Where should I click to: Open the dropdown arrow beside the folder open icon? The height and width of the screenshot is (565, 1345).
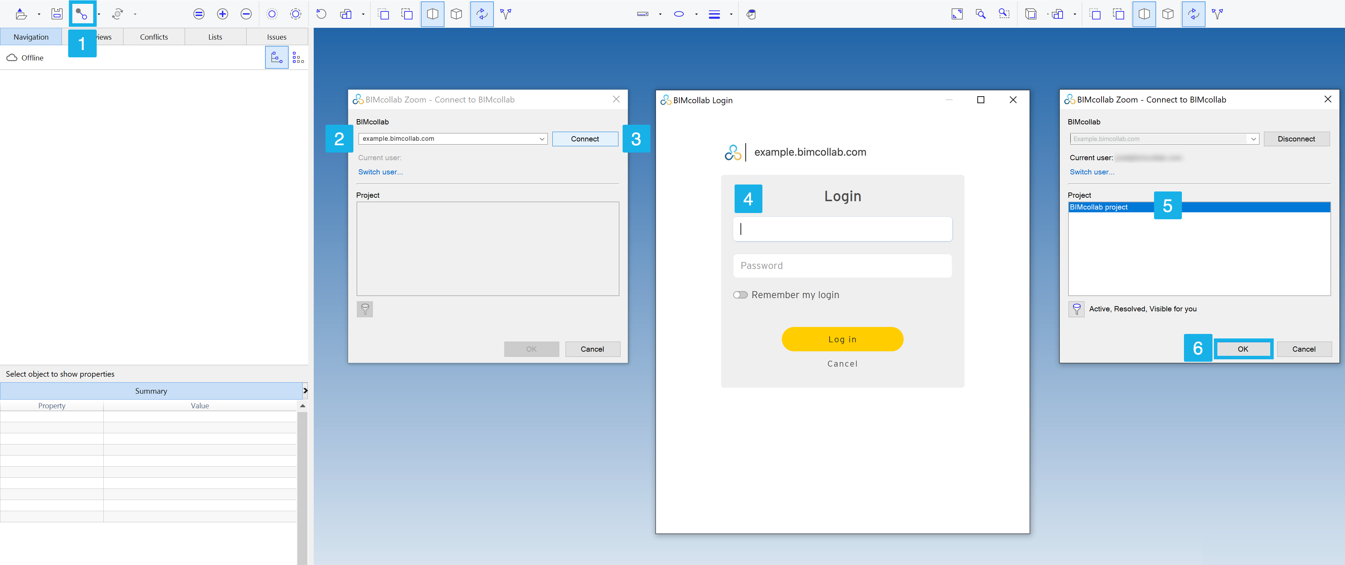[x=39, y=14]
